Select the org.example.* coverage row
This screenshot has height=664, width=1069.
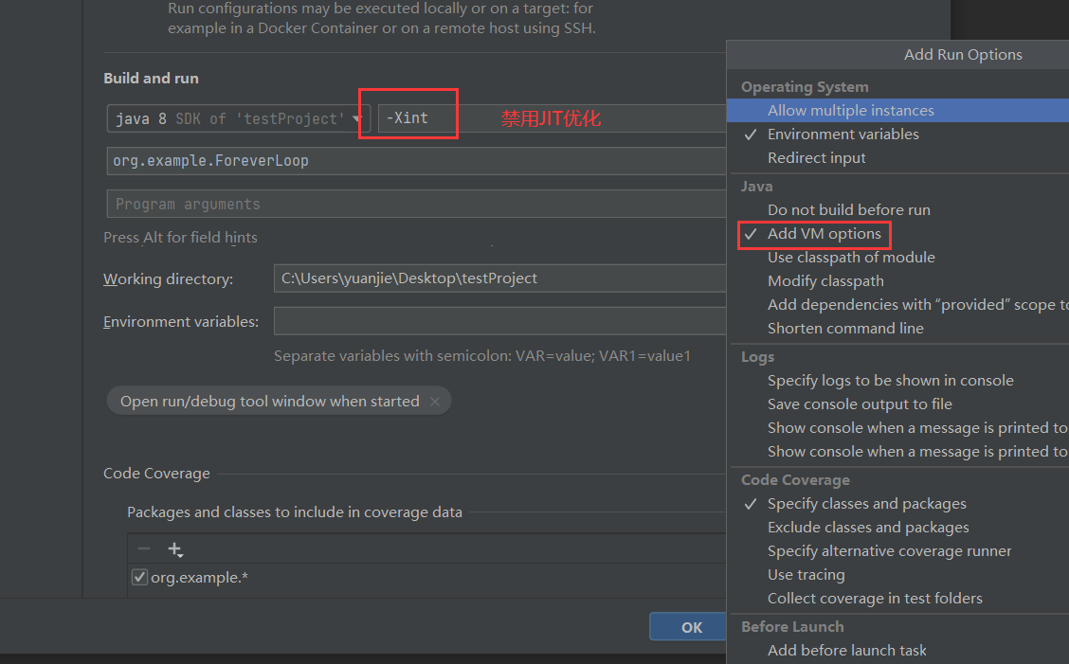coord(427,578)
